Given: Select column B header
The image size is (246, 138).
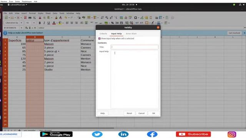Looking at the screenshot, I should point(35,37).
